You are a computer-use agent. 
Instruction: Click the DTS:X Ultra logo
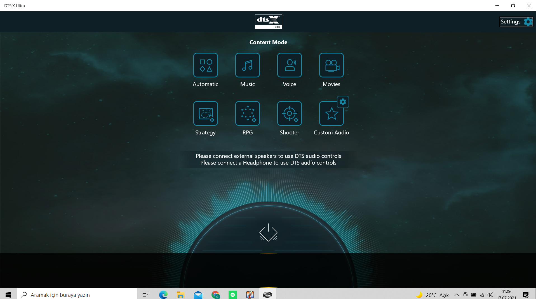pos(269,22)
